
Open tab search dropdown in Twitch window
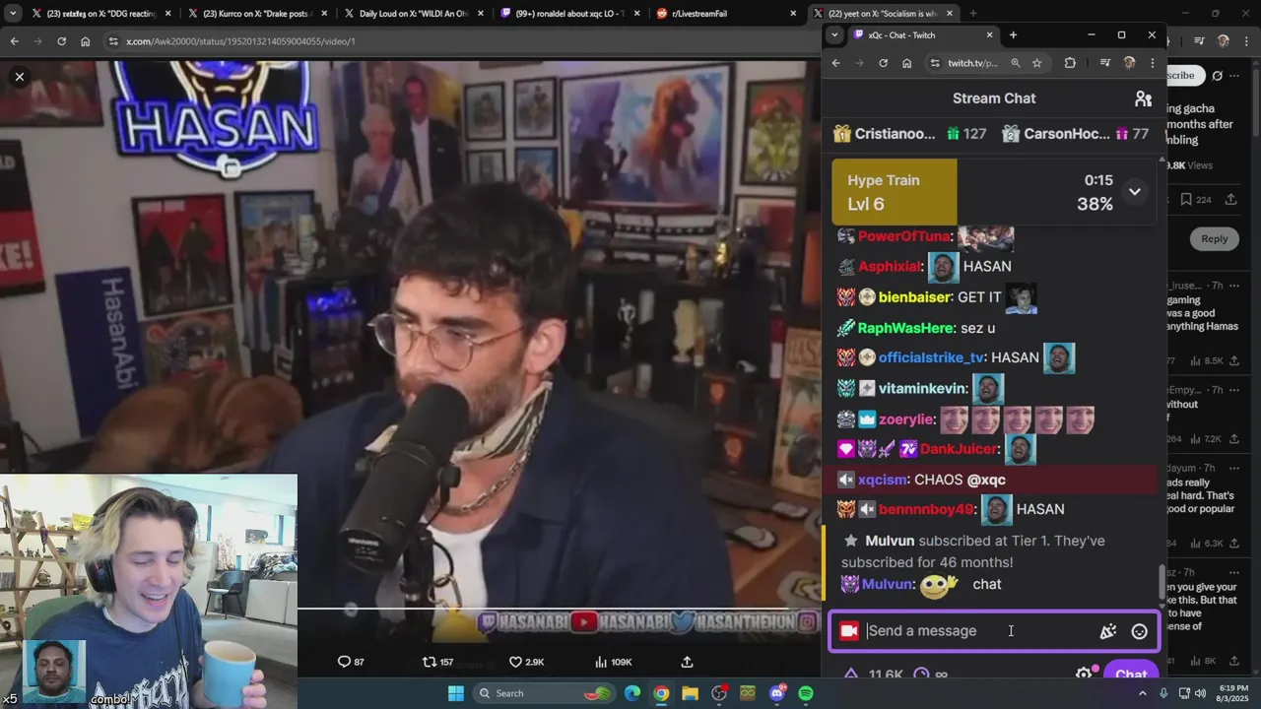tap(834, 34)
